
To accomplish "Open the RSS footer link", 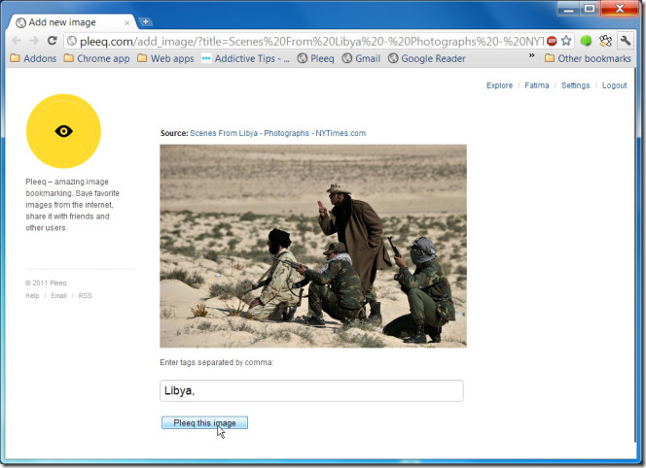I will [86, 296].
